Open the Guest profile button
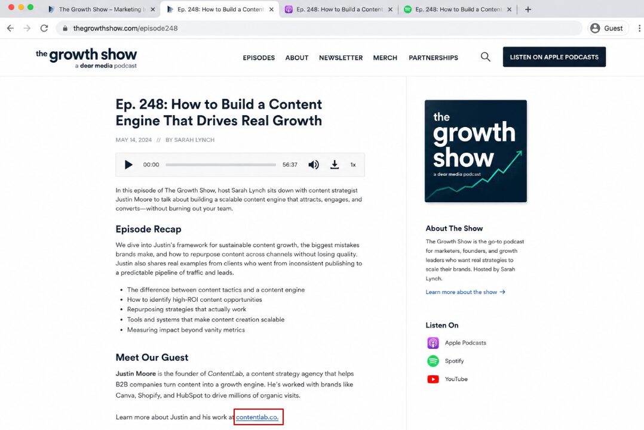 point(607,28)
